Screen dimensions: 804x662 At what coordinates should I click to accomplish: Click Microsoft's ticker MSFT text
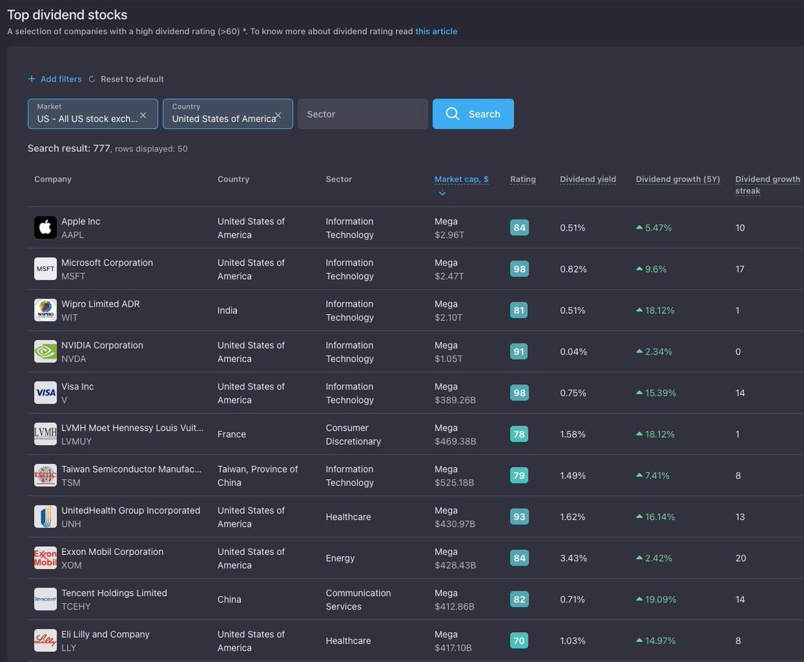(x=73, y=276)
